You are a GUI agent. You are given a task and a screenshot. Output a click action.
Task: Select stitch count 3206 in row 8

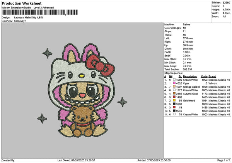179,104
